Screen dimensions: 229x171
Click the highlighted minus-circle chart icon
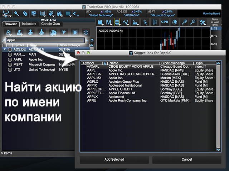(x=117, y=22)
